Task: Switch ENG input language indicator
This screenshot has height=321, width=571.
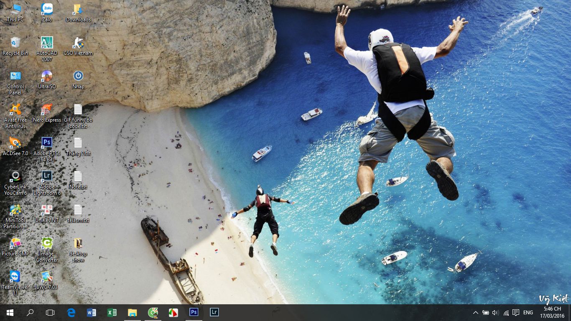Action: coord(528,312)
